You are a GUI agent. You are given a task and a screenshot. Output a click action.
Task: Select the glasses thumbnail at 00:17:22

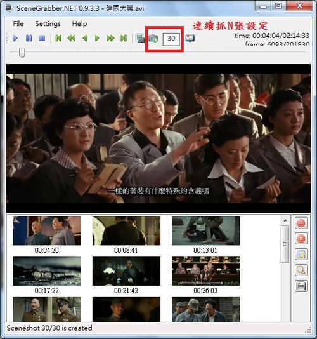pyautogui.click(x=47, y=271)
